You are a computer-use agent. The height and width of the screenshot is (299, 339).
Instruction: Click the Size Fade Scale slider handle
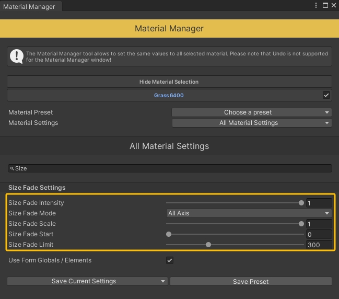[x=301, y=224]
